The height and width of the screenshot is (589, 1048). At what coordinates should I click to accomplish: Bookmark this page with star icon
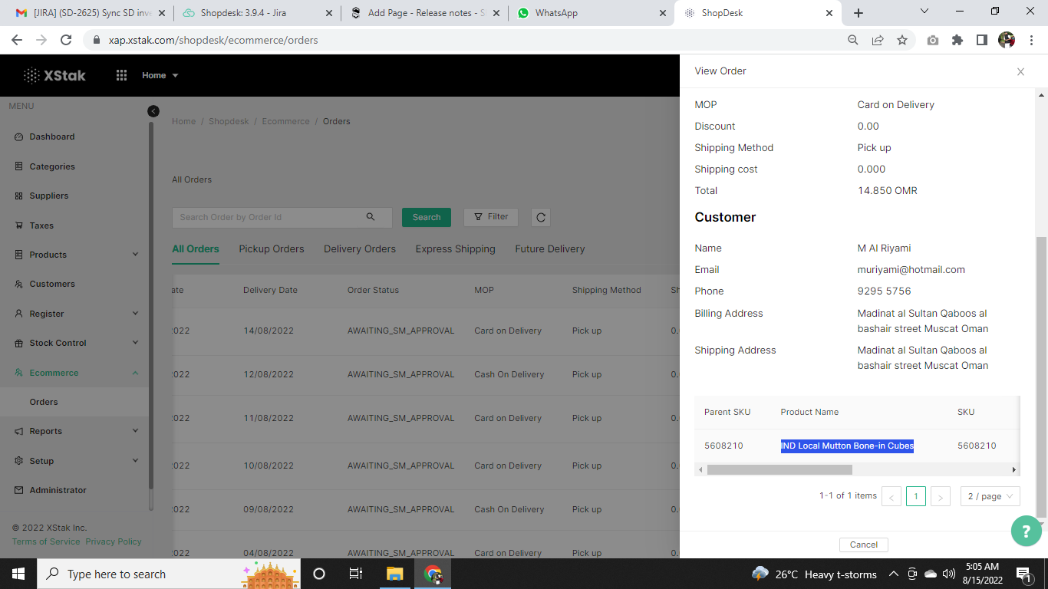pos(902,40)
